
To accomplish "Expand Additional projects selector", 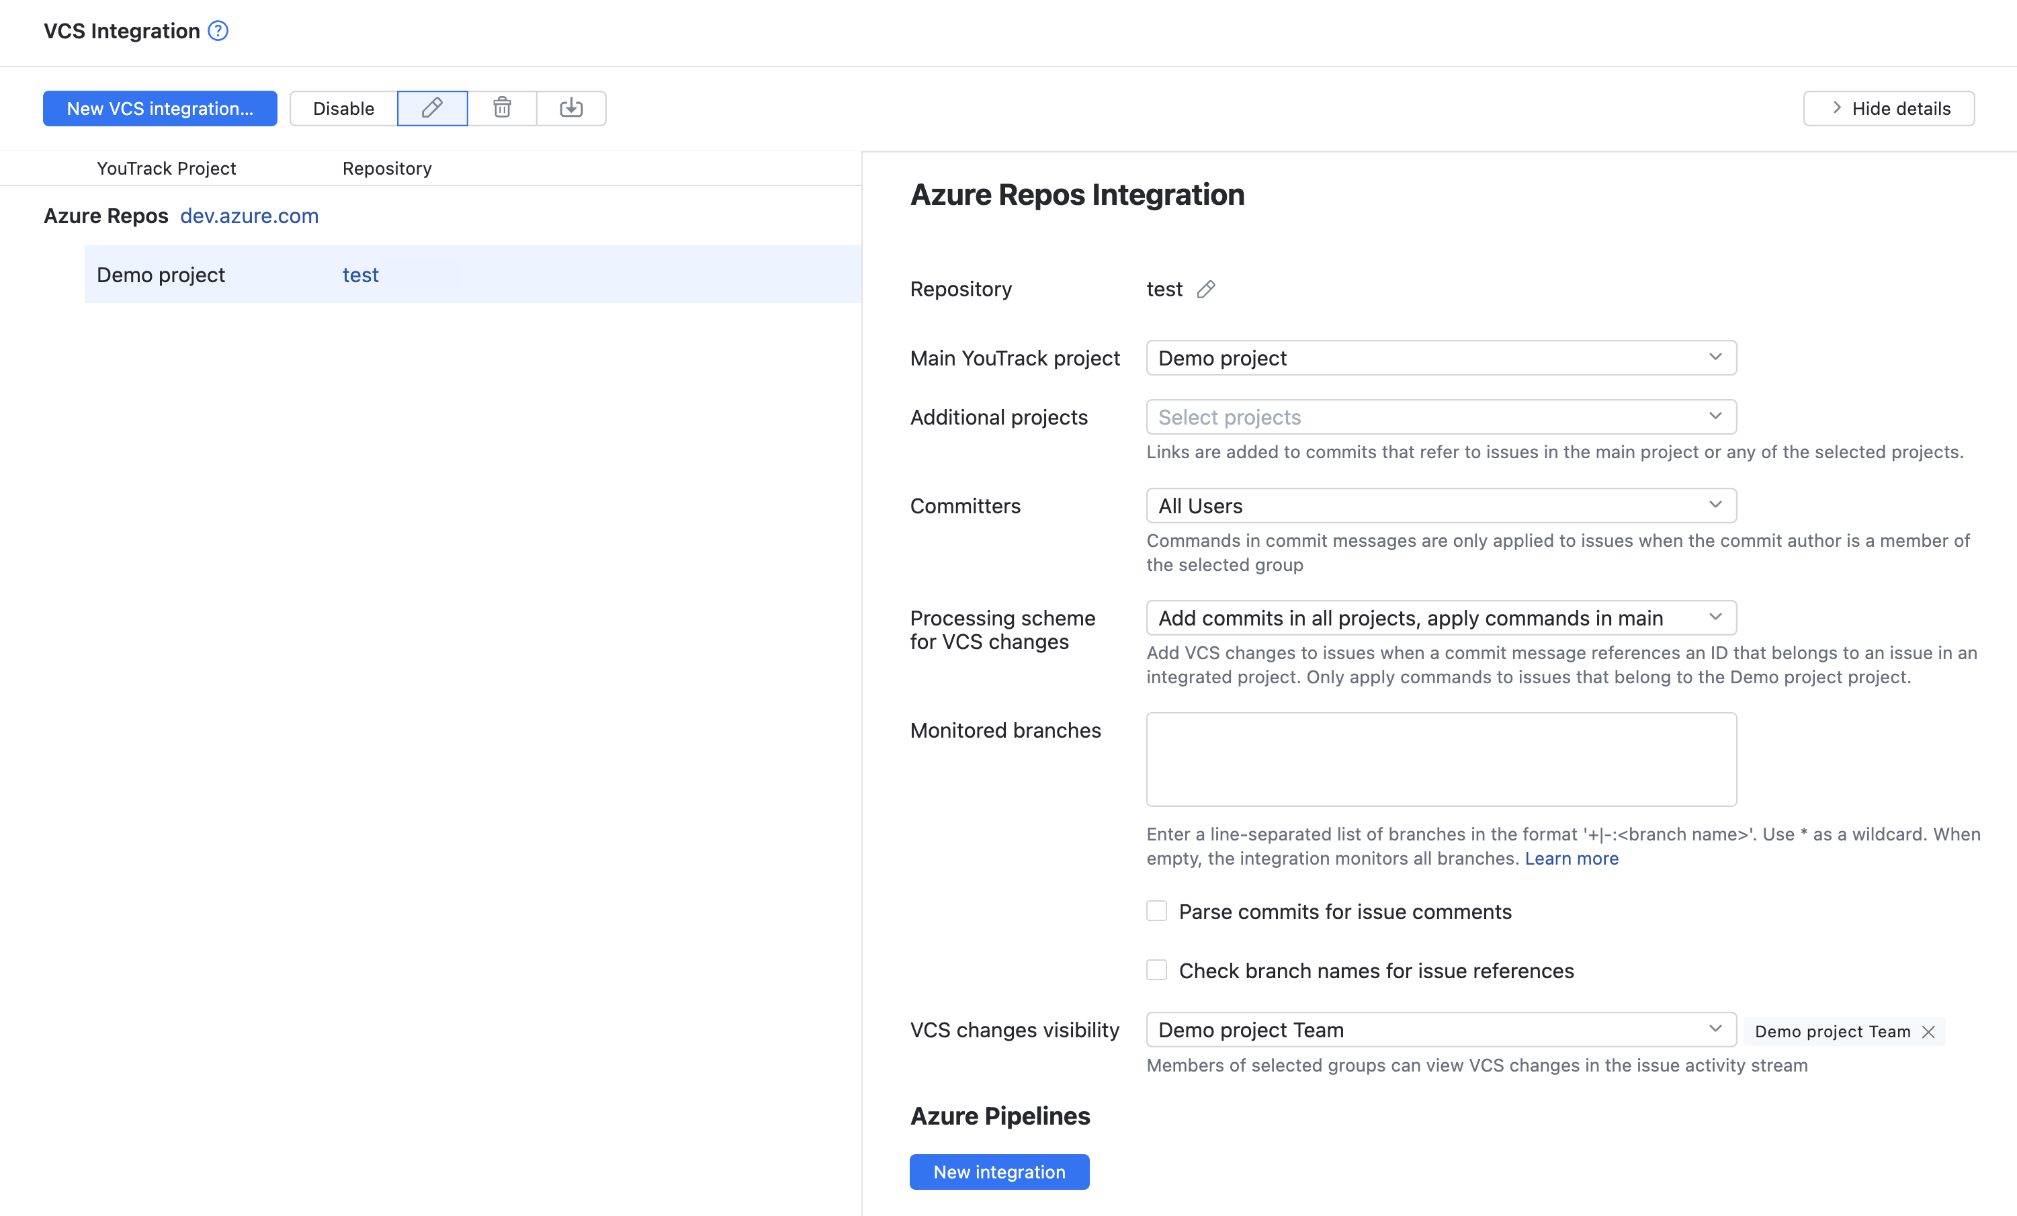I will pos(1441,417).
